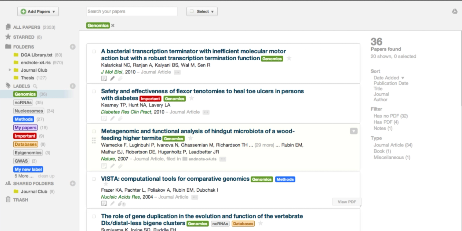Tick checkbox for bacterial transcription terminator paper

pos(94,51)
